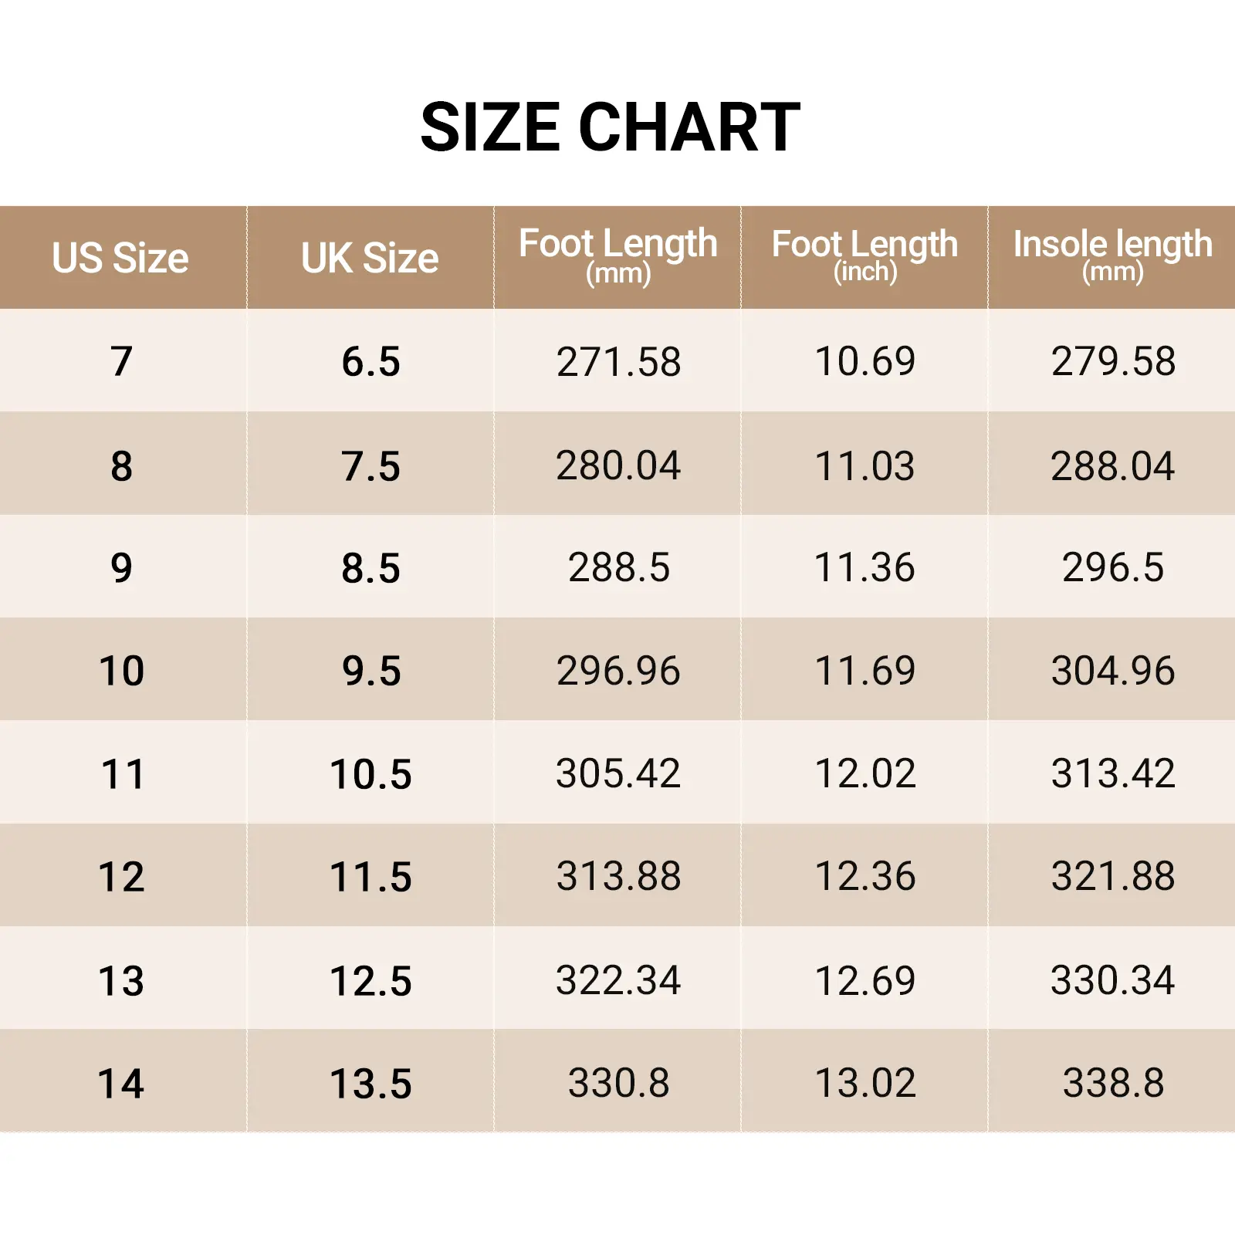Screen dimensions: 1235x1235
Task: Select UK size 7.5 cell
Action: (370, 465)
